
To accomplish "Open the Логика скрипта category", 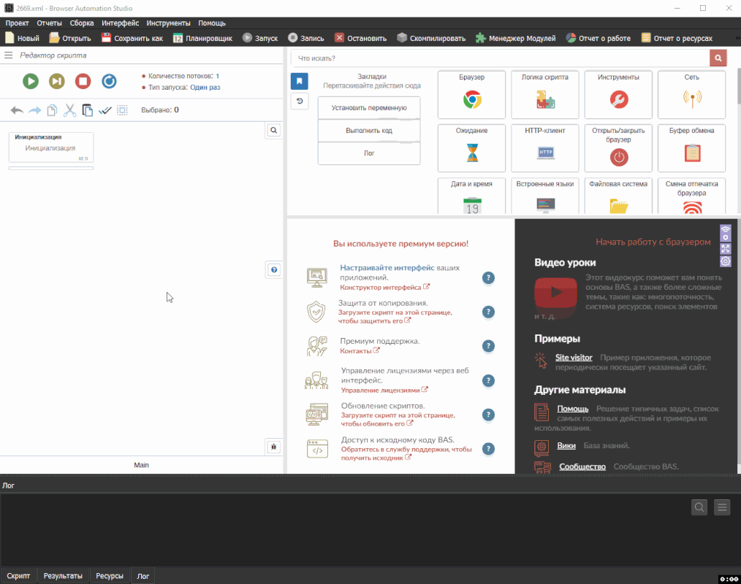I will click(x=545, y=94).
